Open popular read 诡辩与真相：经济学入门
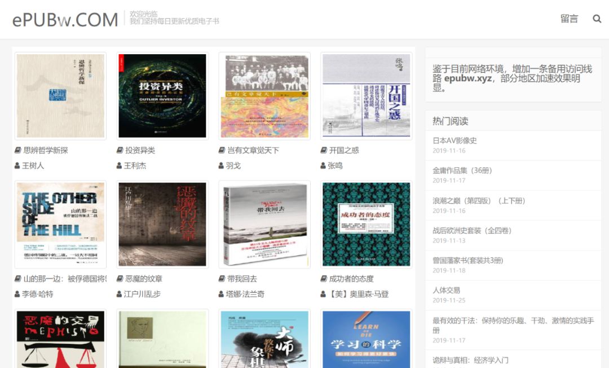 pos(470,360)
